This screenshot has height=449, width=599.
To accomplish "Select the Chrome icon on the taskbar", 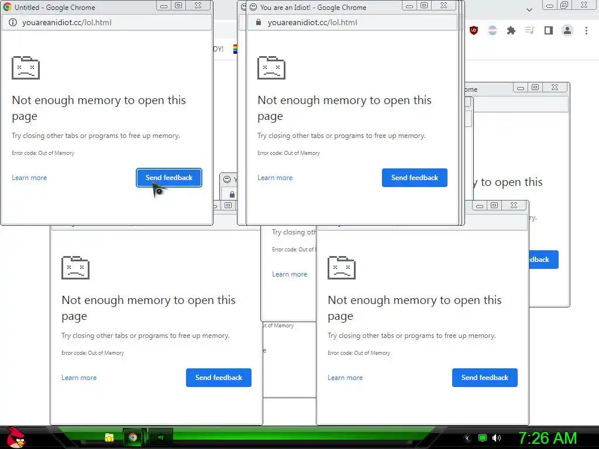I will [x=133, y=437].
